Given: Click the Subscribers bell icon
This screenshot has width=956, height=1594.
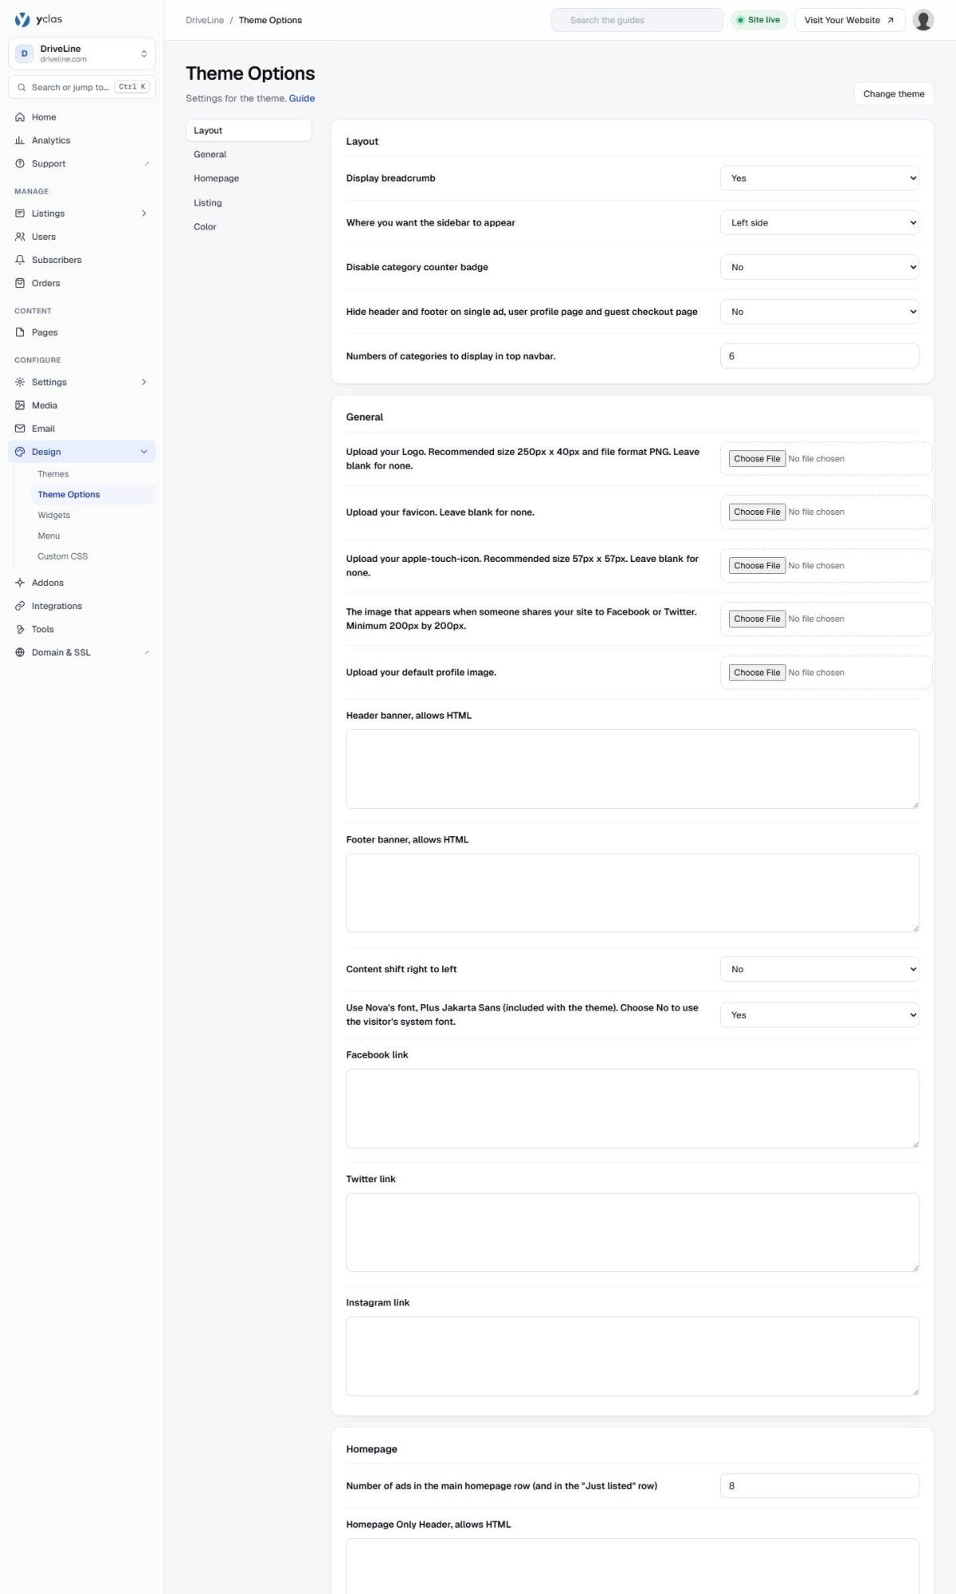Looking at the screenshot, I should coord(20,260).
